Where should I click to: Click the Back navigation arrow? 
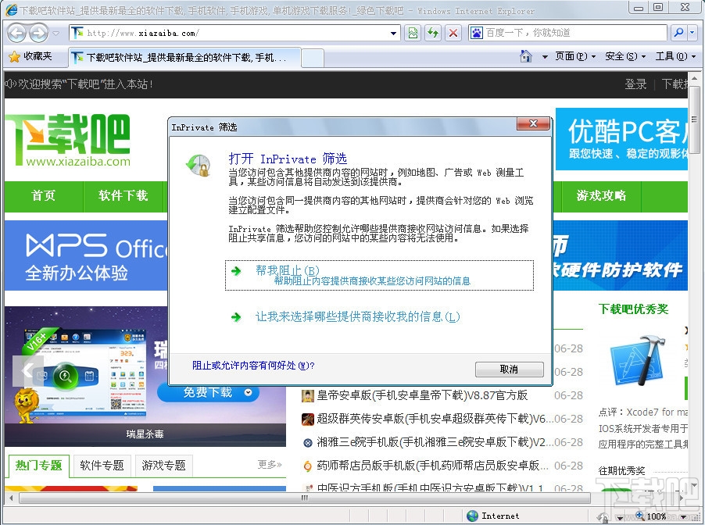tap(17, 33)
